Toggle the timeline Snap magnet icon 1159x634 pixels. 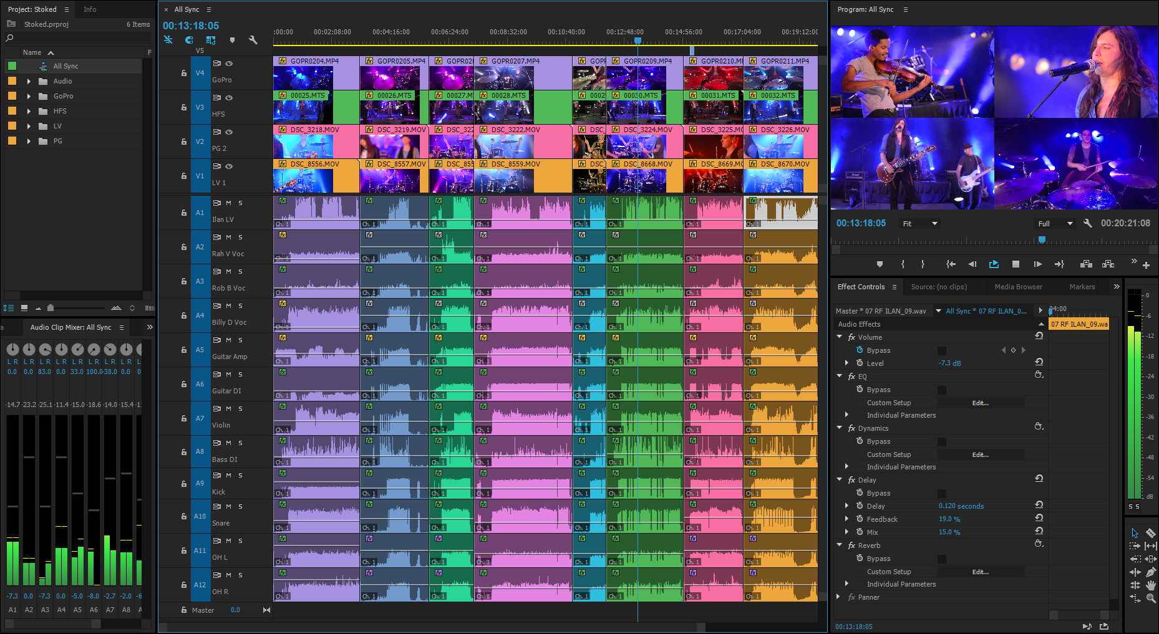[189, 40]
